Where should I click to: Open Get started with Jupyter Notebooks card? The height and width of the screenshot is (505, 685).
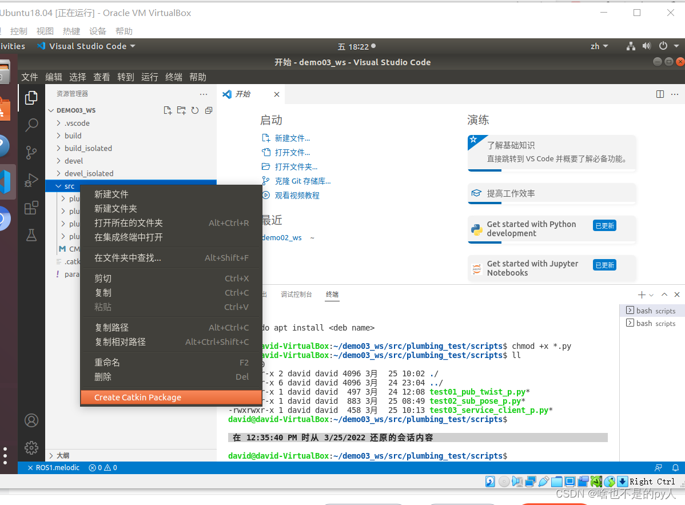coord(552,268)
